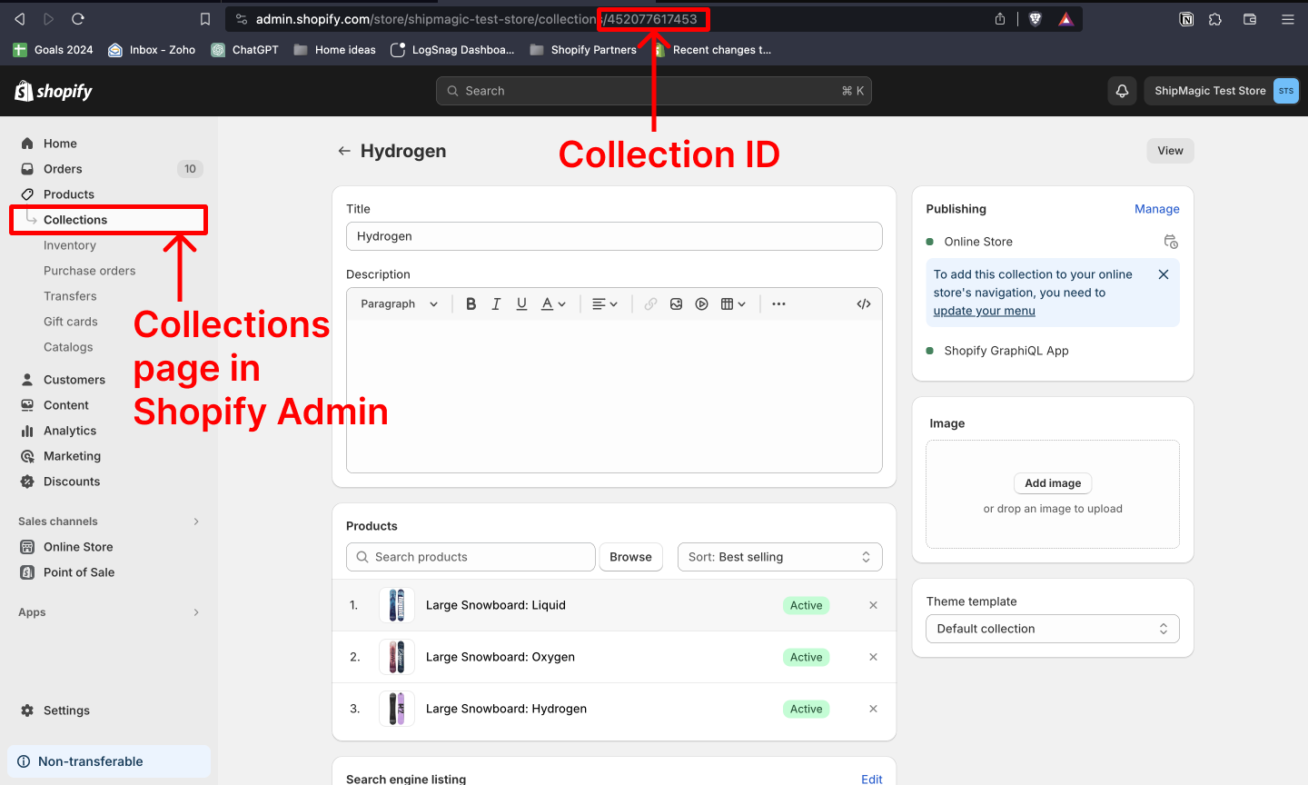Open the text color dropdown
The image size is (1308, 785).
click(553, 304)
